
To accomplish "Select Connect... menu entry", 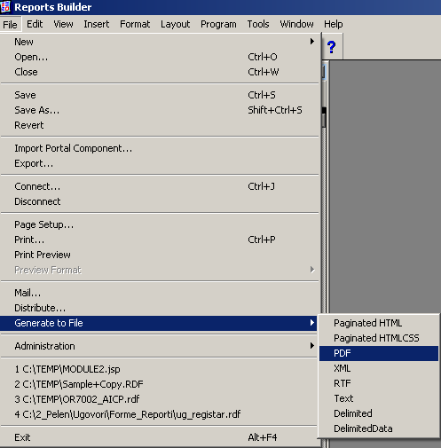I will [160, 186].
